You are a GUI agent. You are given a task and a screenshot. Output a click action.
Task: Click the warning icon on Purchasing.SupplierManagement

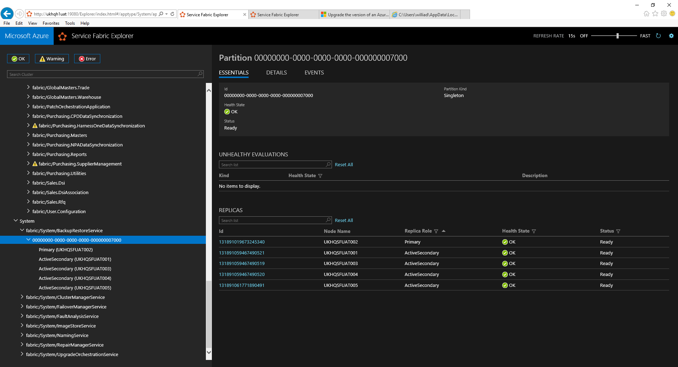click(x=35, y=164)
